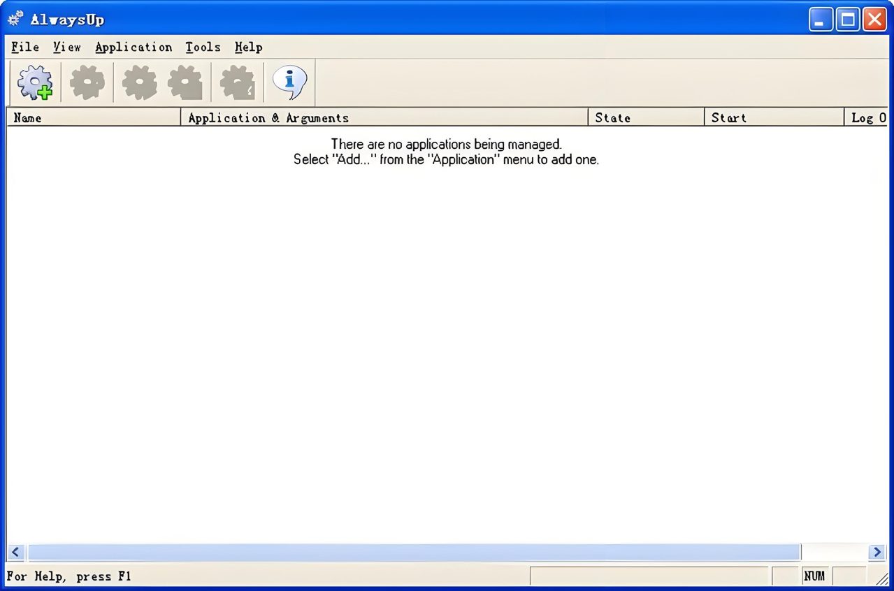The image size is (894, 591).
Task: Click the 'Select "Add..." from the "Application" menu' line
Action: point(447,159)
